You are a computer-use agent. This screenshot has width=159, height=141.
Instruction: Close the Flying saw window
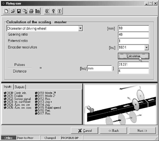click(155, 4)
